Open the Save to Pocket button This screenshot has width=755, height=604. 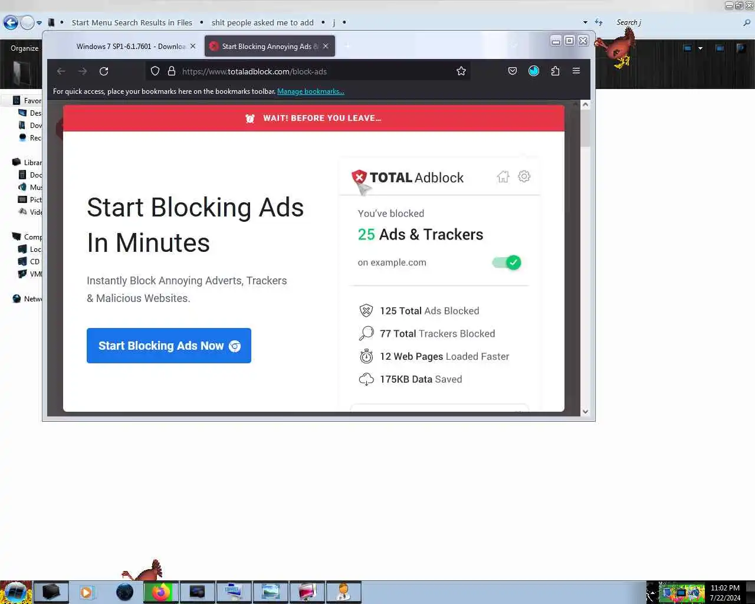(513, 71)
